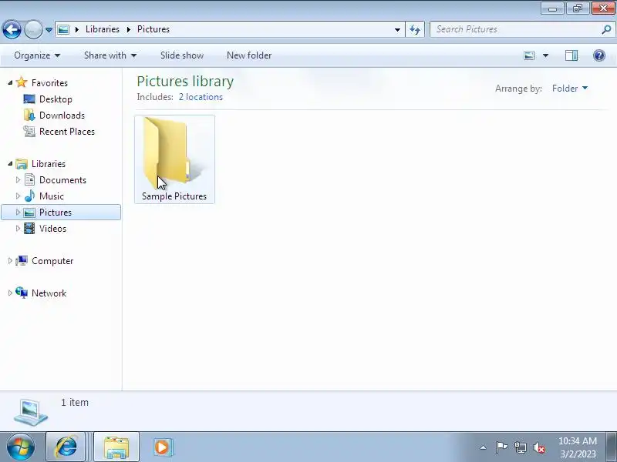Collapse the Favorites group
Viewport: 617px width, 462px height.
10,83
